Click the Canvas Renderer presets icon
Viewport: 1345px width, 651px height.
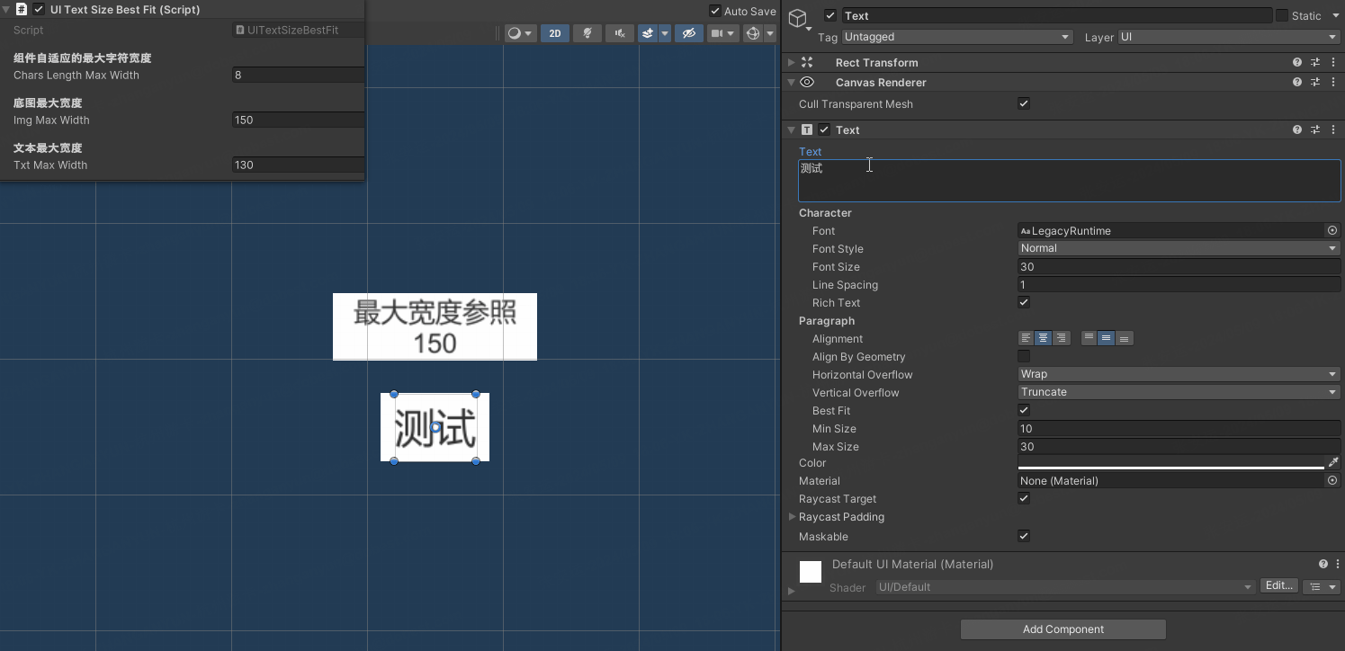tap(1314, 82)
